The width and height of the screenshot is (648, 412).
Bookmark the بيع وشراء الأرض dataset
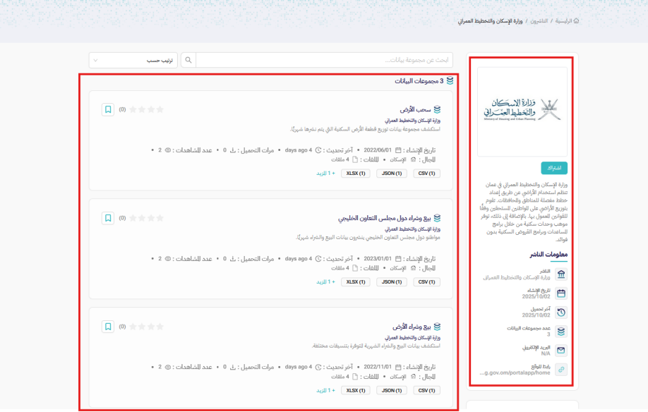click(108, 327)
